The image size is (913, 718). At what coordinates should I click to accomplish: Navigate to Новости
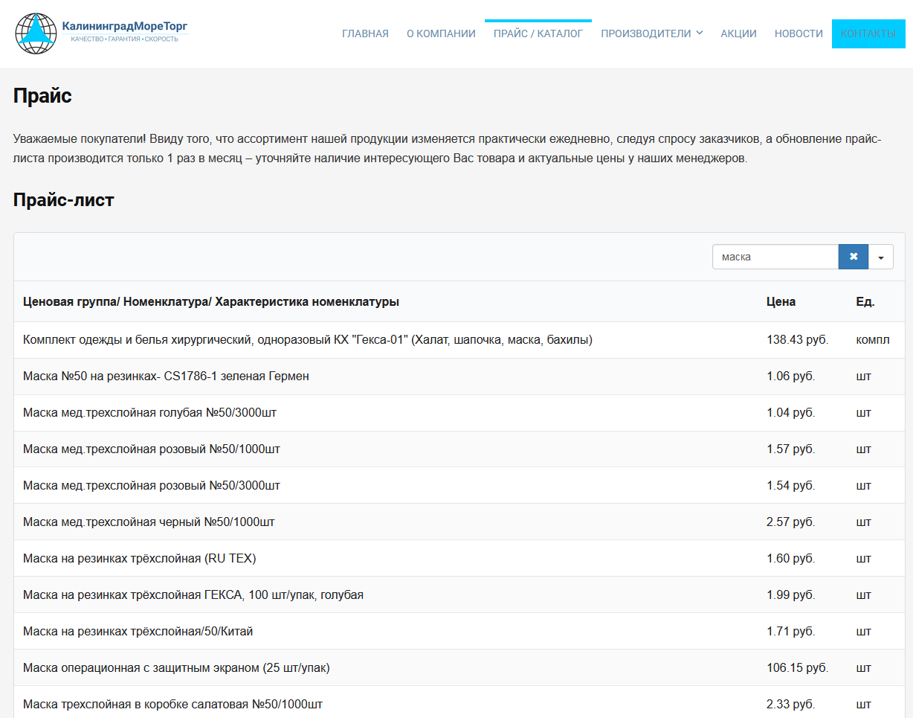[x=799, y=33]
